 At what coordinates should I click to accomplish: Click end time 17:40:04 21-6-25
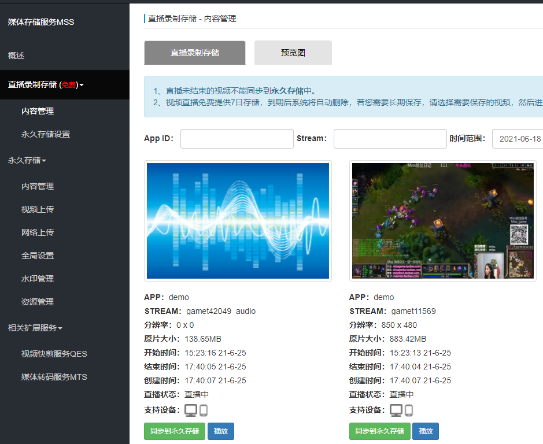(x=420, y=367)
